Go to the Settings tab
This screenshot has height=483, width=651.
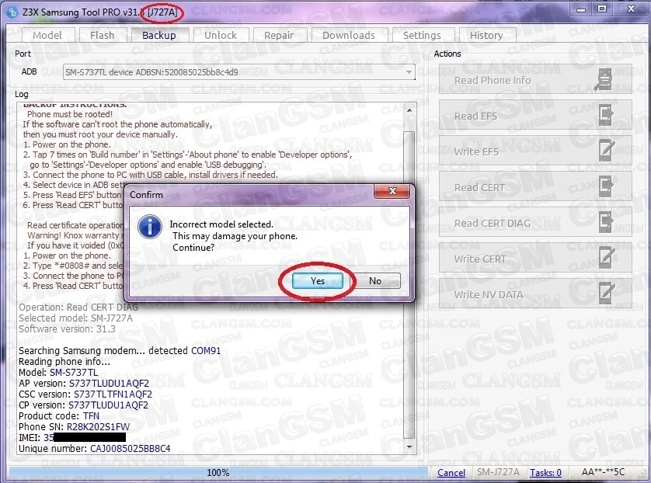click(423, 35)
